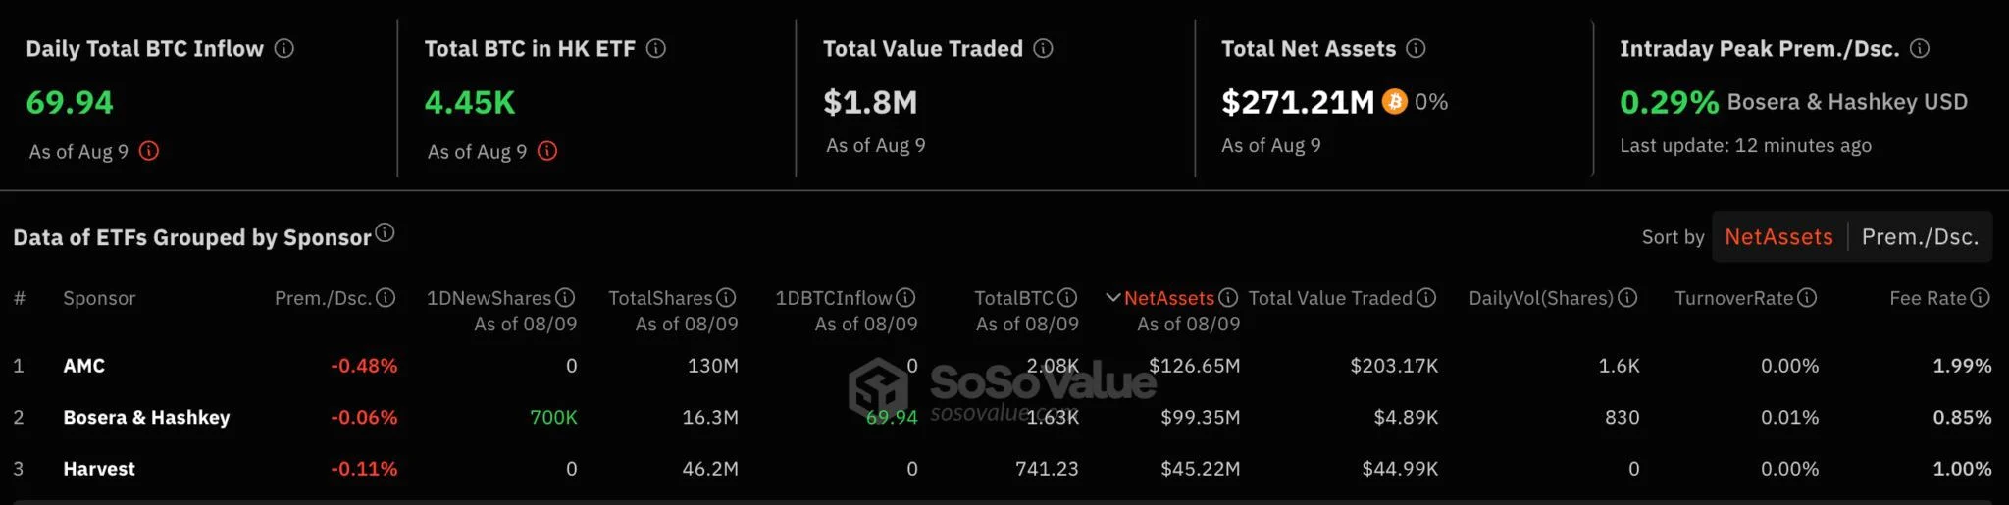Click info icon beside Intraday Peak Prem./Dsc.

pyautogui.click(x=1920, y=48)
